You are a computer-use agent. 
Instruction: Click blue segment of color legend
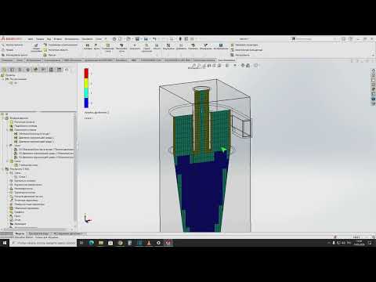point(86,103)
